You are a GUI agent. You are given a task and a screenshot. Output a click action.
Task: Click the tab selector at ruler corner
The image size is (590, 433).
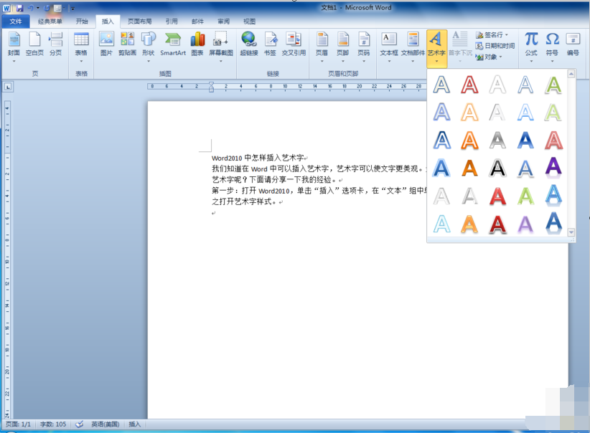(x=8, y=87)
